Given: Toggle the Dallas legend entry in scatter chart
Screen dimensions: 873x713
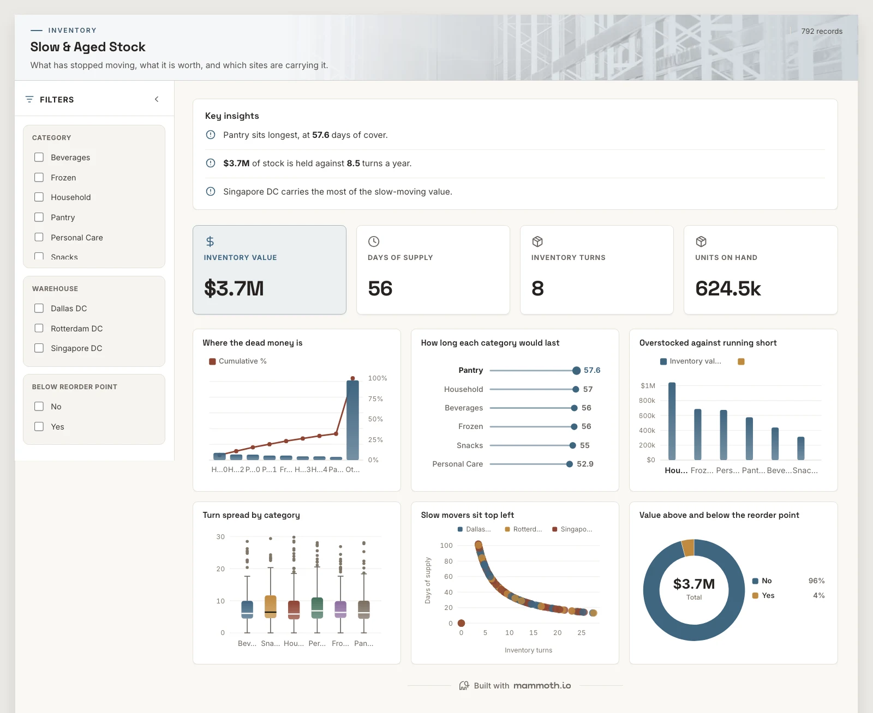Looking at the screenshot, I should [474, 529].
